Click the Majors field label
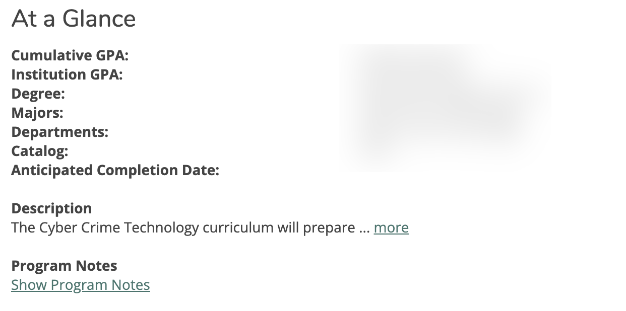Viewport: 626px width, 311px height. pos(37,113)
